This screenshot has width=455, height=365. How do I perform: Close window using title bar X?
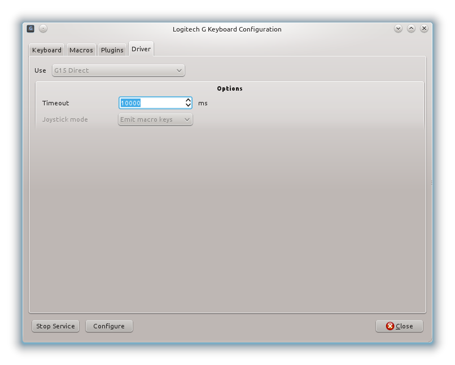424,28
